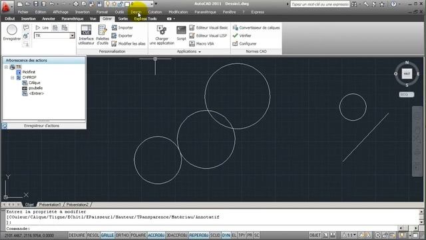Screen dimensions: 426x240
Task: Toggle REPEROBJ object snap tracking
Action: 199,235
